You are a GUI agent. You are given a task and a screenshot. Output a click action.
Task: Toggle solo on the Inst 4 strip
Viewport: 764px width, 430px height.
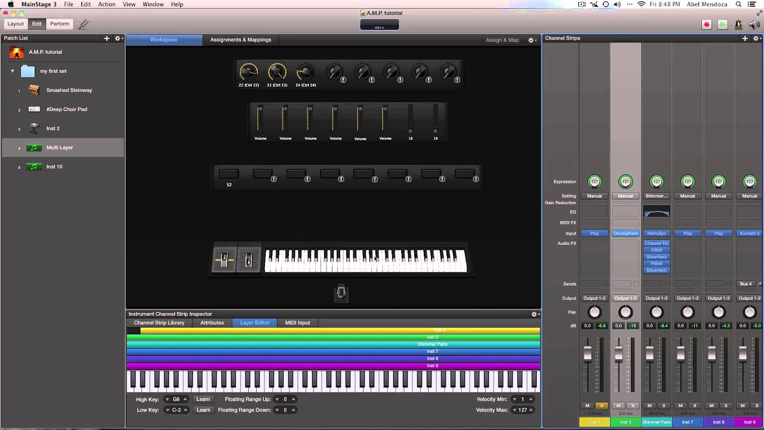pos(602,406)
